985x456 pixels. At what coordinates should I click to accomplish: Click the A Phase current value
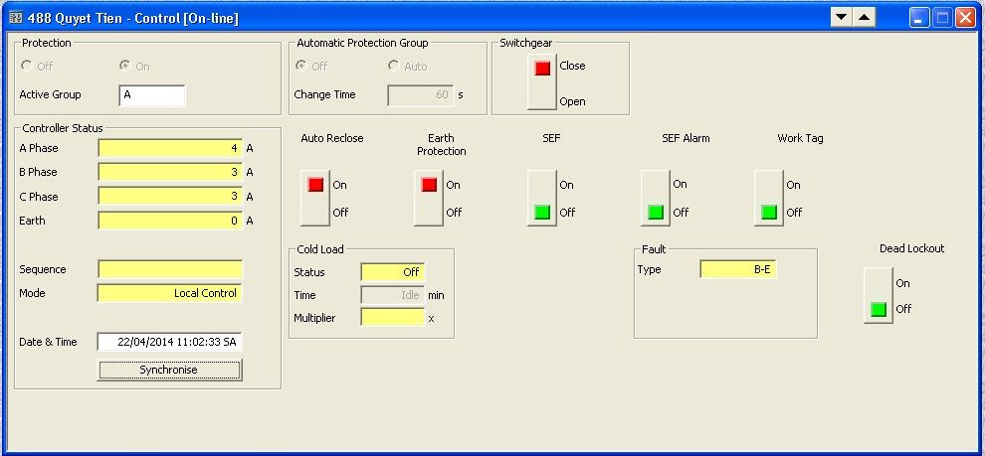170,149
